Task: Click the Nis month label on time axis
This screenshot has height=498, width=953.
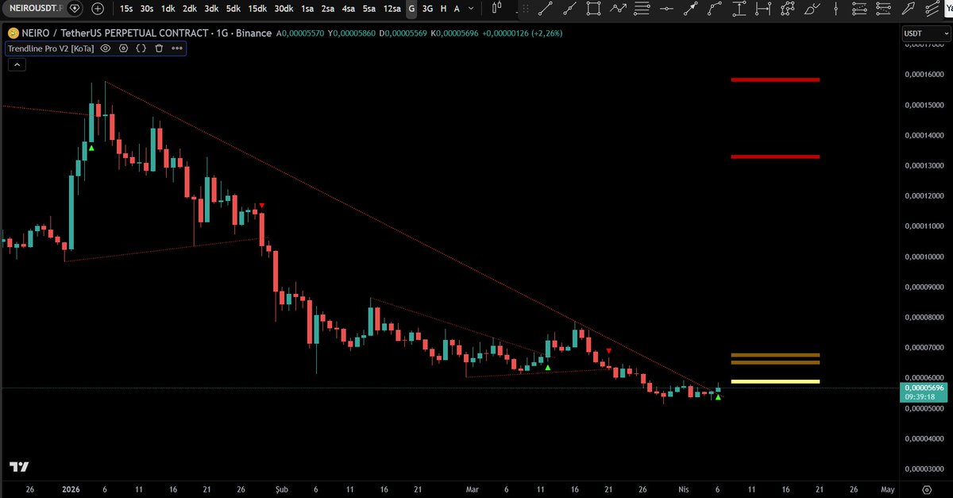Action: pos(685,489)
